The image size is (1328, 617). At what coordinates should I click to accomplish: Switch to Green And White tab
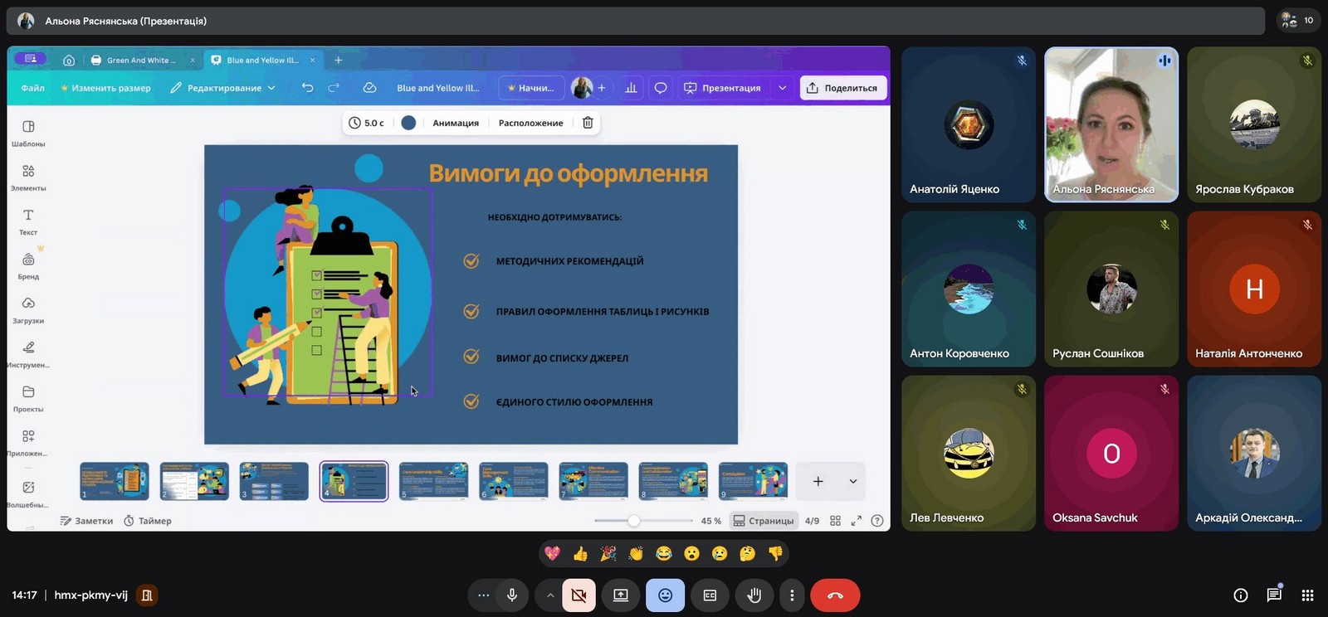(141, 61)
